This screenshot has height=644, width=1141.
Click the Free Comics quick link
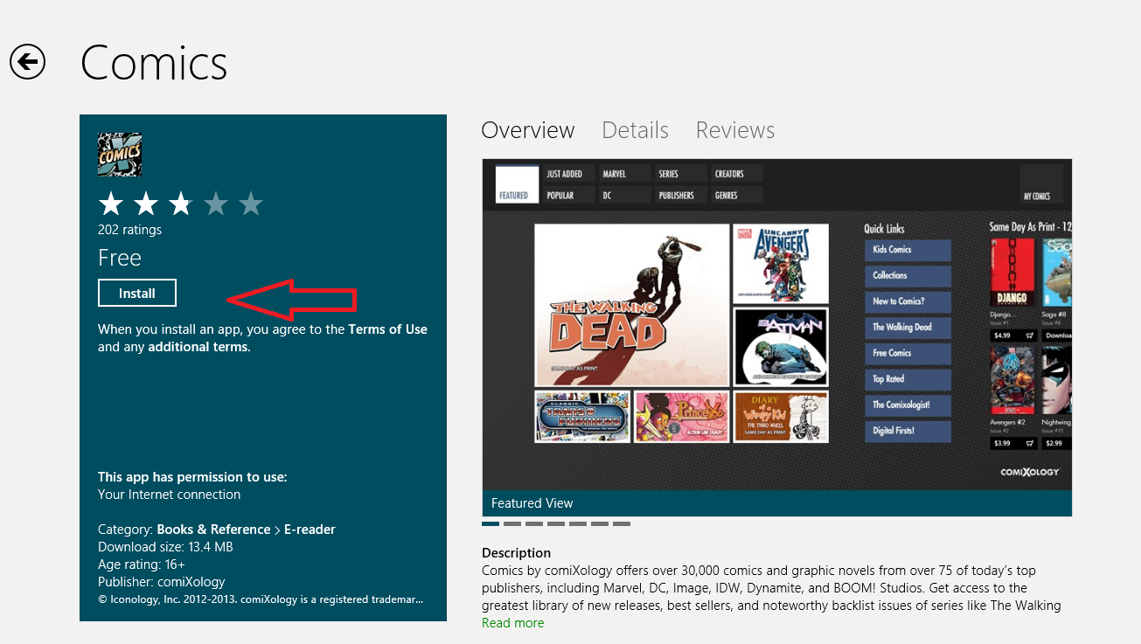(908, 353)
